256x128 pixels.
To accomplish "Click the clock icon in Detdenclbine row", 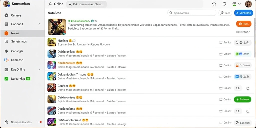I will tap(248, 111).
